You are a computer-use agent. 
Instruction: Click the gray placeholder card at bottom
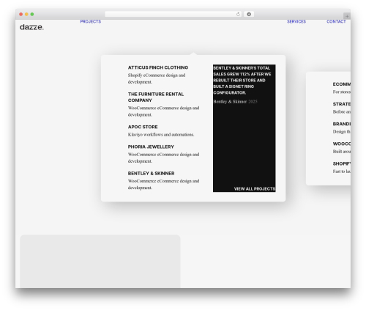point(100,261)
